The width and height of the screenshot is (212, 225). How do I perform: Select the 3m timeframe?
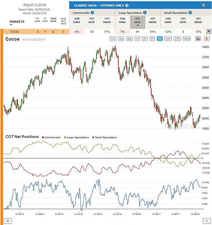pyautogui.click(x=121, y=39)
